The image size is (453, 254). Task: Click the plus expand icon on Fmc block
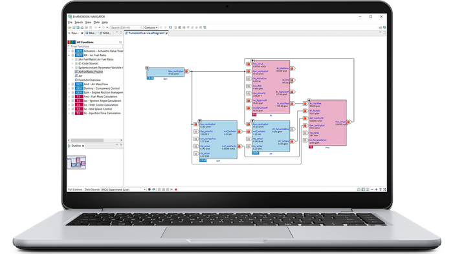click(309, 101)
